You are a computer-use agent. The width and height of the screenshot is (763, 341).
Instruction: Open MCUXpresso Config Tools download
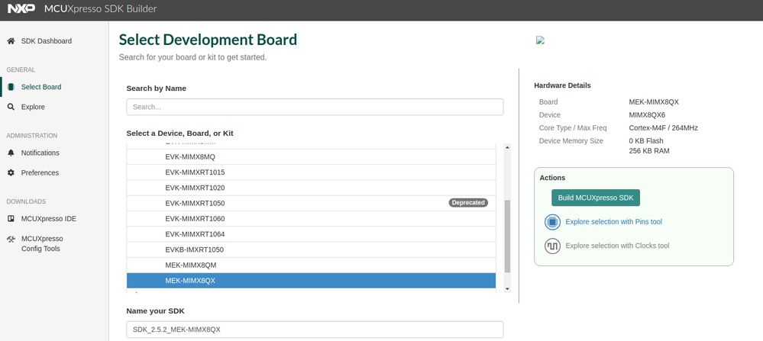click(x=42, y=244)
